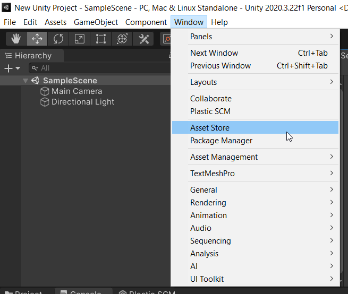Close the open Window menu

[189, 22]
